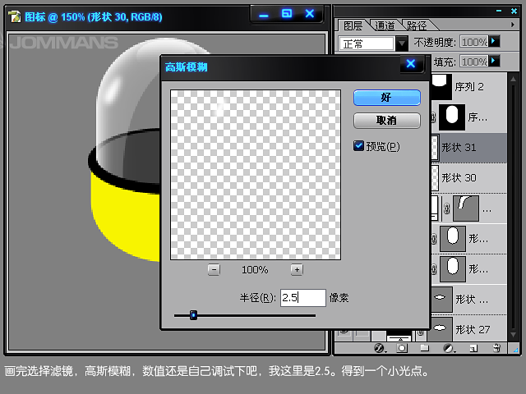Click the link icon on curved shape layer
This screenshot has width=526, height=394.
coord(446,208)
